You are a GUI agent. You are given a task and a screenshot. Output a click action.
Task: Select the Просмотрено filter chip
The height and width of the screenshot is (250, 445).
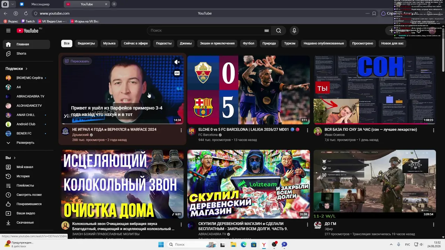[363, 43]
